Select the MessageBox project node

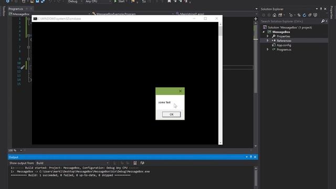click(x=281, y=32)
